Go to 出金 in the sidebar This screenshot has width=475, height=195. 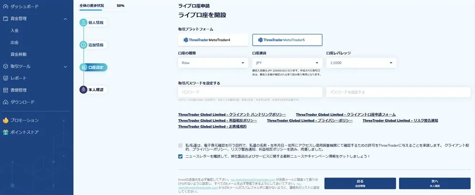pyautogui.click(x=15, y=43)
